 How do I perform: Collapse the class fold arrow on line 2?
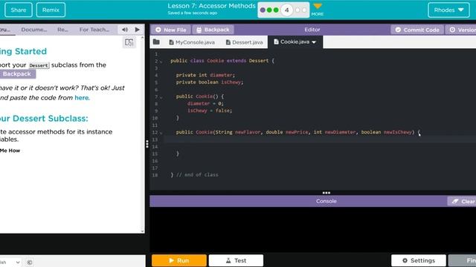(x=161, y=62)
